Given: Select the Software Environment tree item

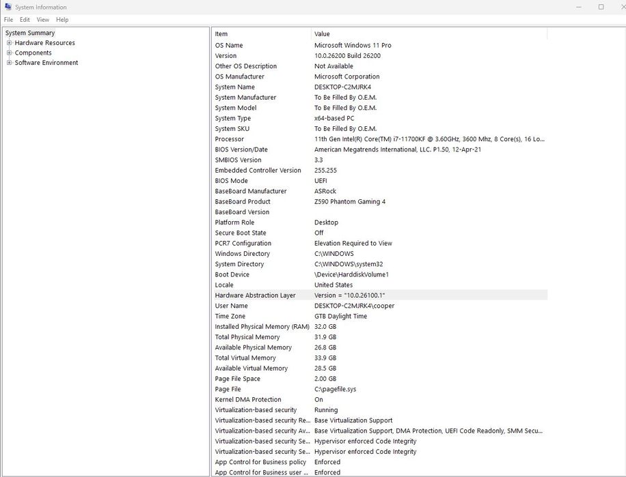Looking at the screenshot, I should click(x=46, y=63).
